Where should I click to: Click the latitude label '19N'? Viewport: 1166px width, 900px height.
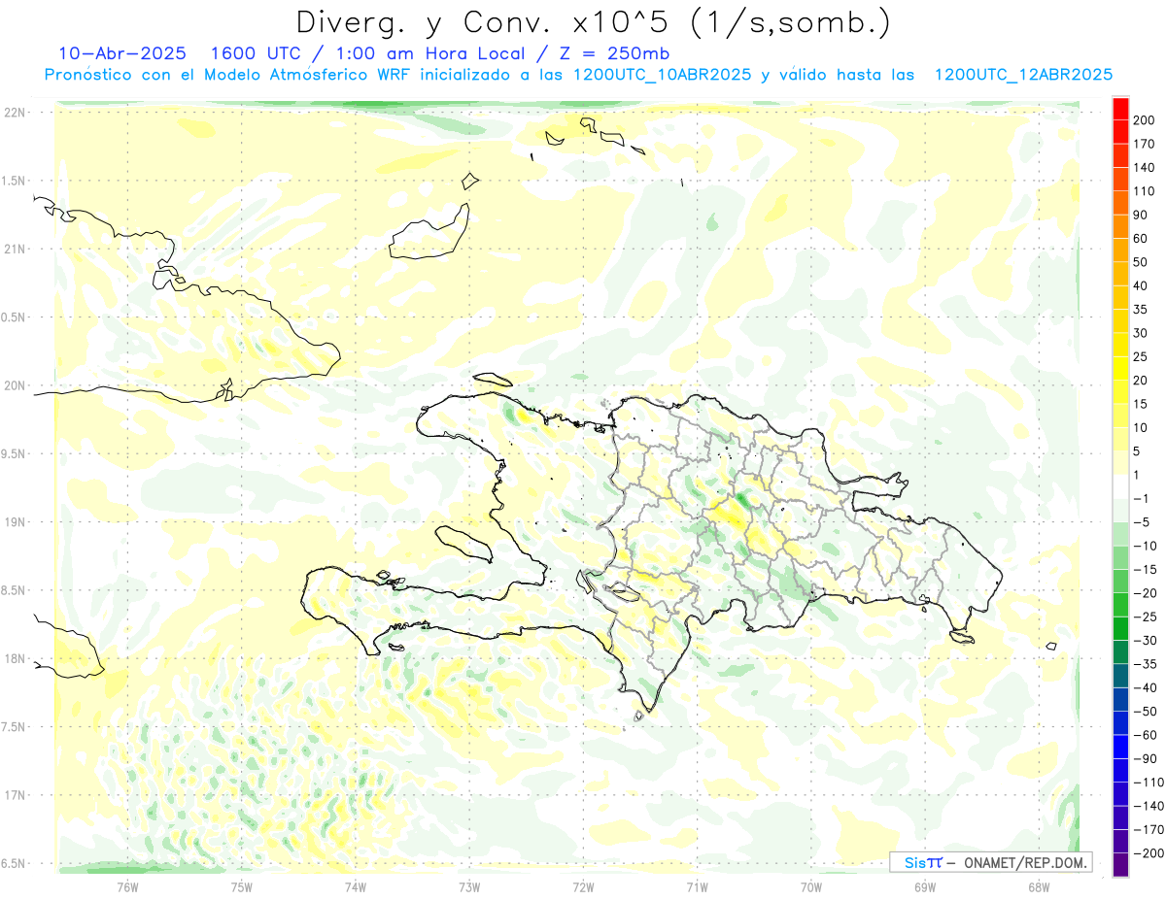tap(14, 522)
